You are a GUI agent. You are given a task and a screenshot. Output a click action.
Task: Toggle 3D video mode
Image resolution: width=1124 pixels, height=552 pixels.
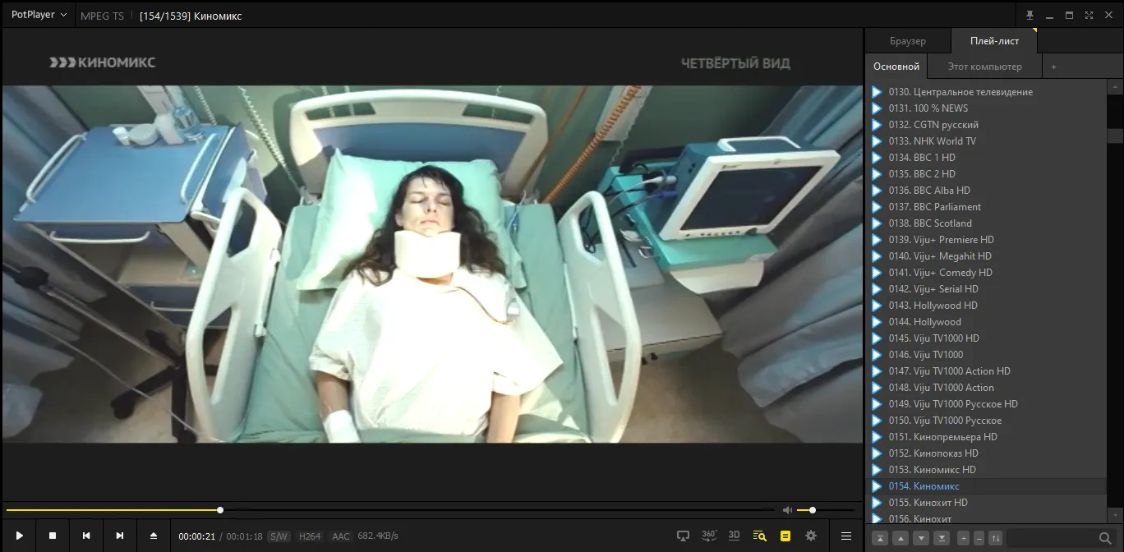point(735,536)
